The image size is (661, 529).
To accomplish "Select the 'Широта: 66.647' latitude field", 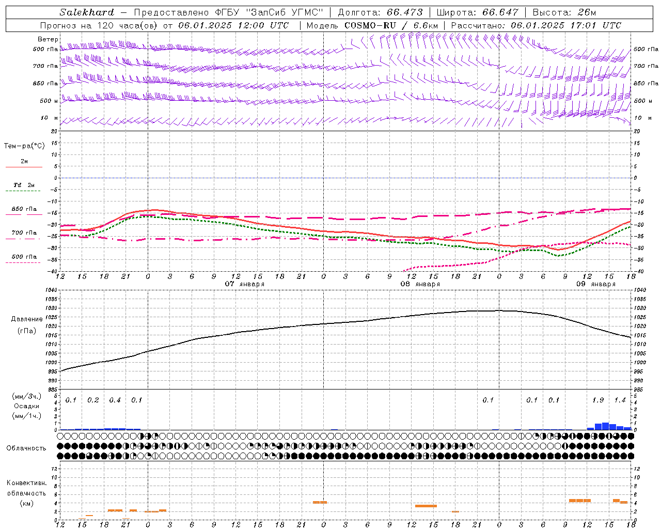I will pyautogui.click(x=477, y=12).
